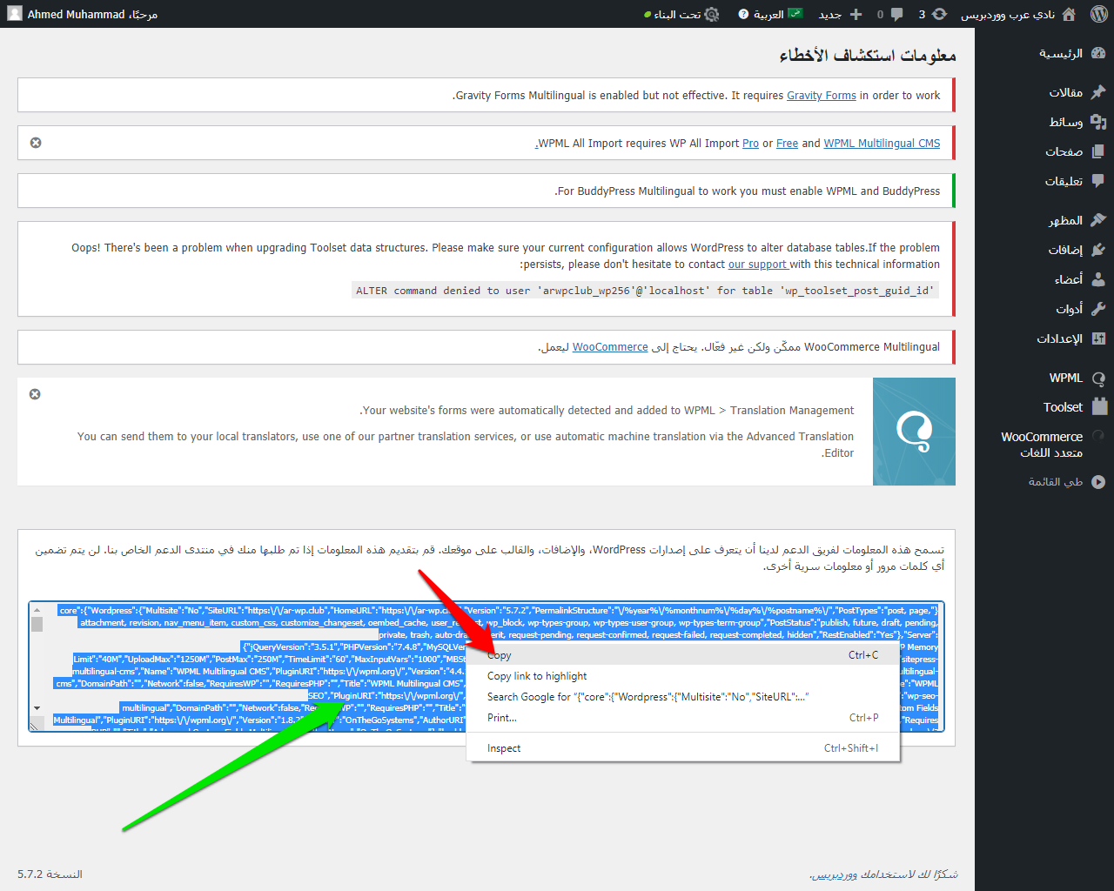Click the updates icon showing 3
Viewport: 1114px width, 891px height.
click(x=933, y=14)
